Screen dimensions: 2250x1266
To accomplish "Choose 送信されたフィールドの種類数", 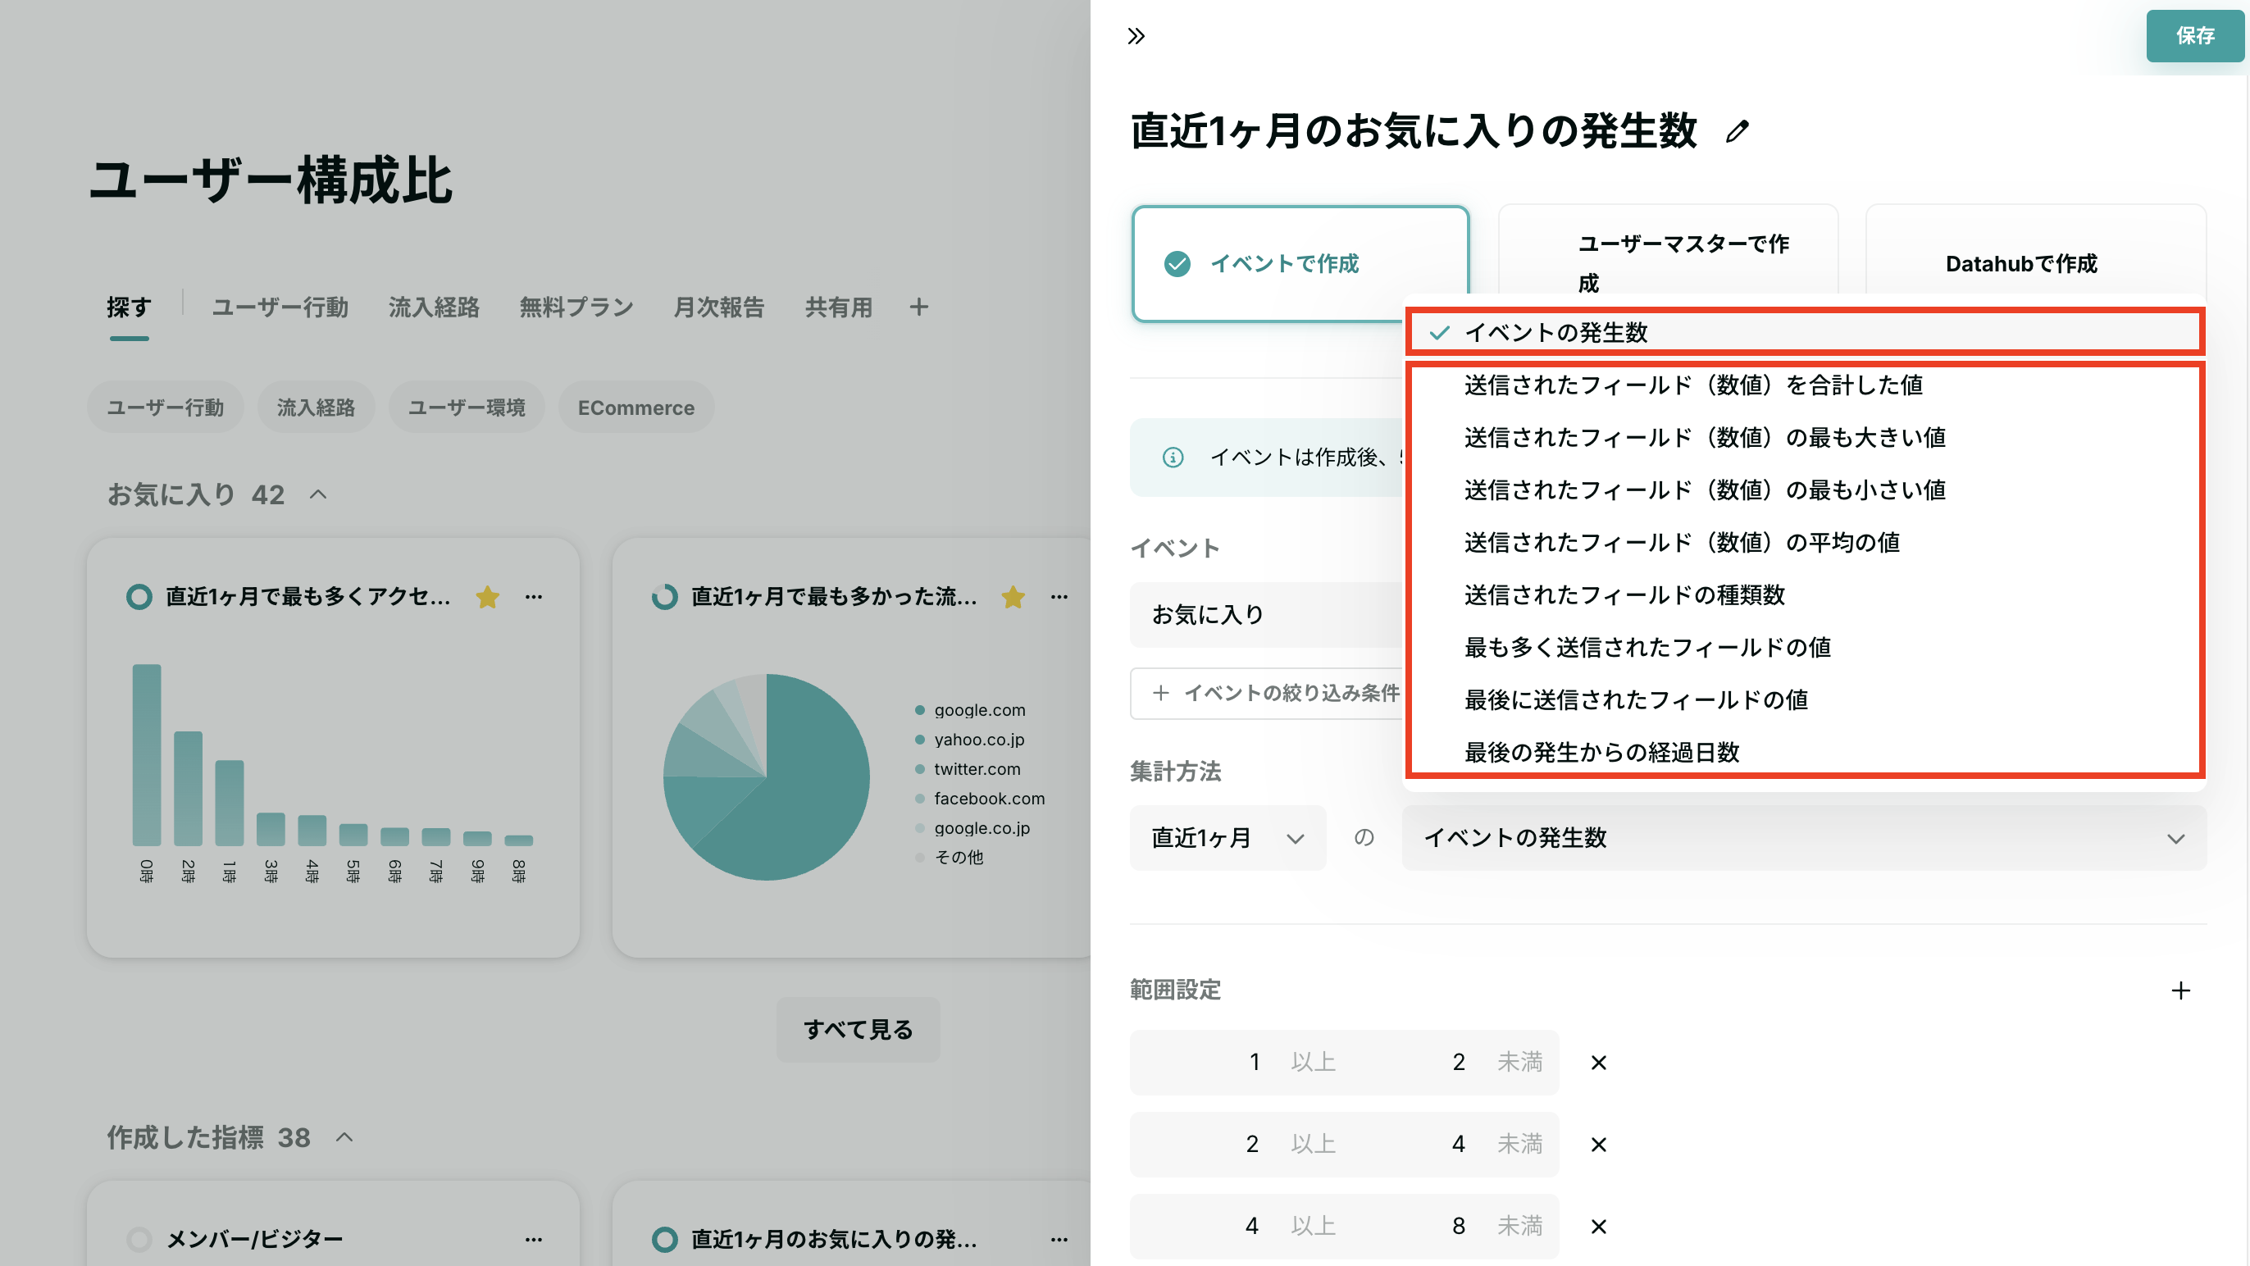I will tap(1804, 594).
